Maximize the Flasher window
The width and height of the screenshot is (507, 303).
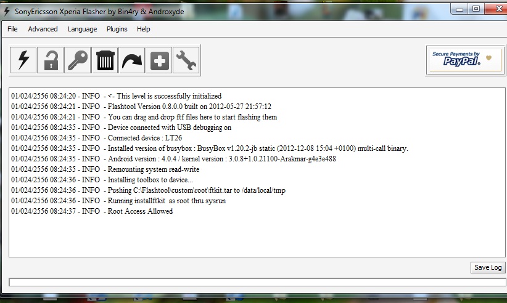(x=476, y=9)
